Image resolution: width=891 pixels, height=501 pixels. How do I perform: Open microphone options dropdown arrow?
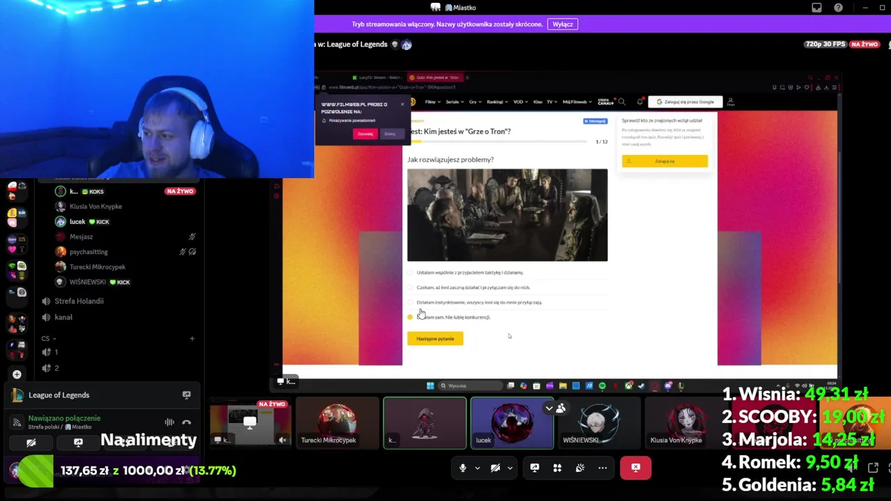coord(478,468)
